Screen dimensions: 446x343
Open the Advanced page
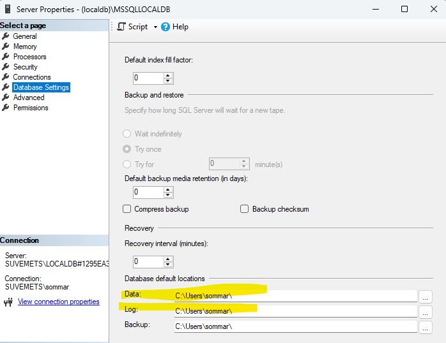(29, 98)
